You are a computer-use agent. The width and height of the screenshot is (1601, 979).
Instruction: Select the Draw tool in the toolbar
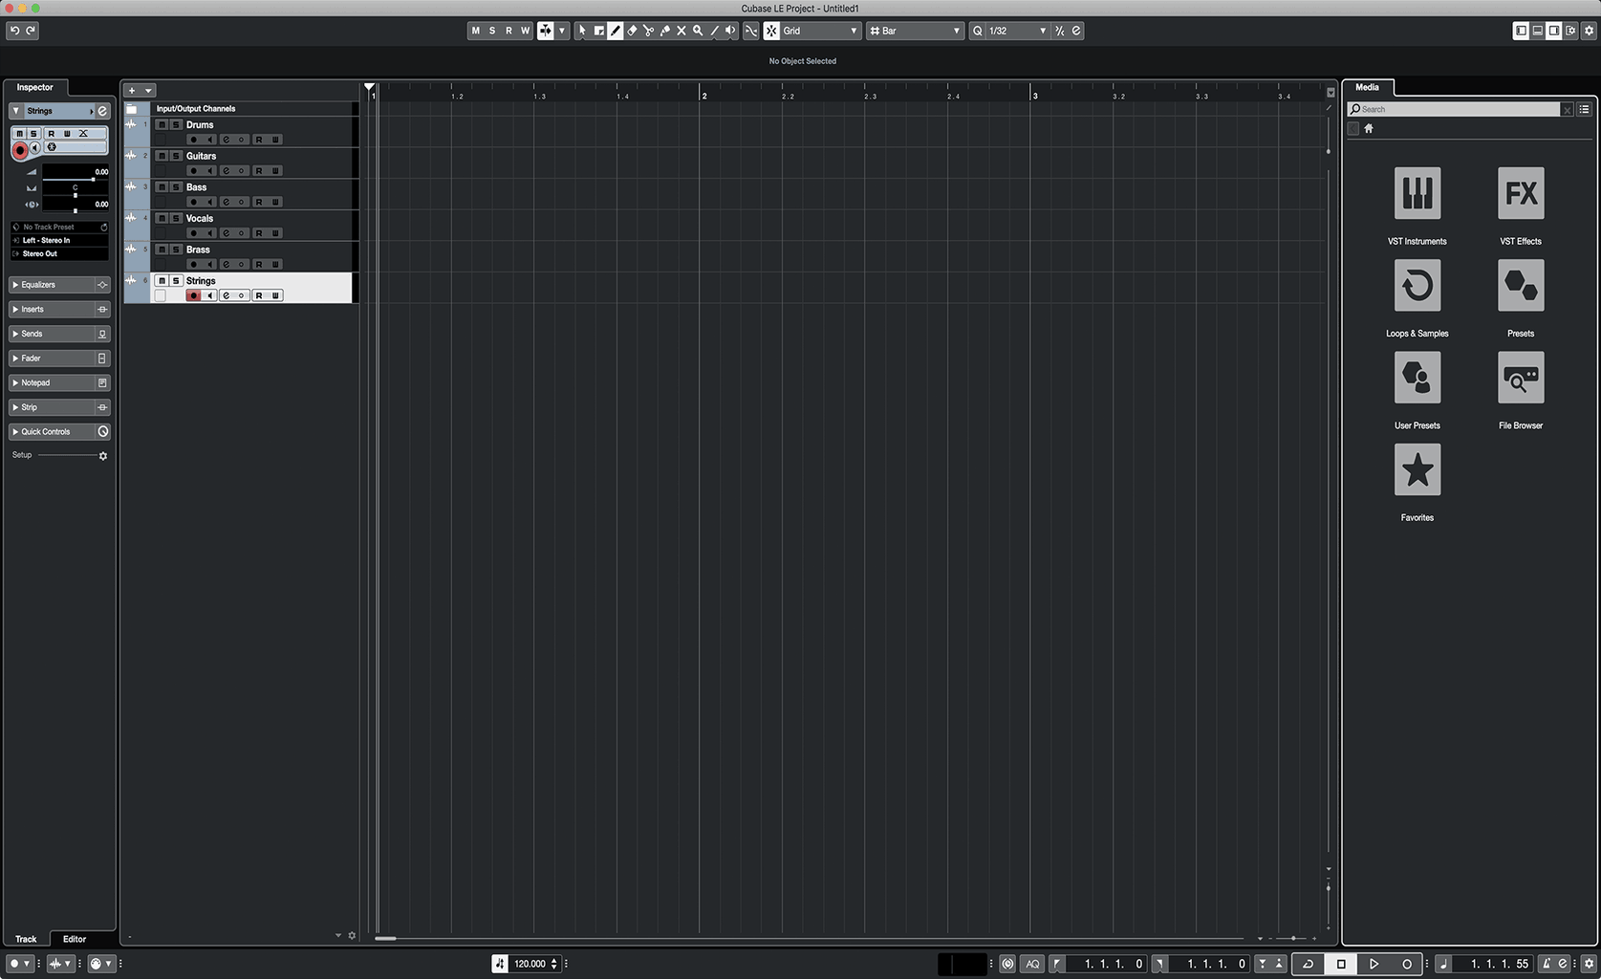click(x=617, y=31)
